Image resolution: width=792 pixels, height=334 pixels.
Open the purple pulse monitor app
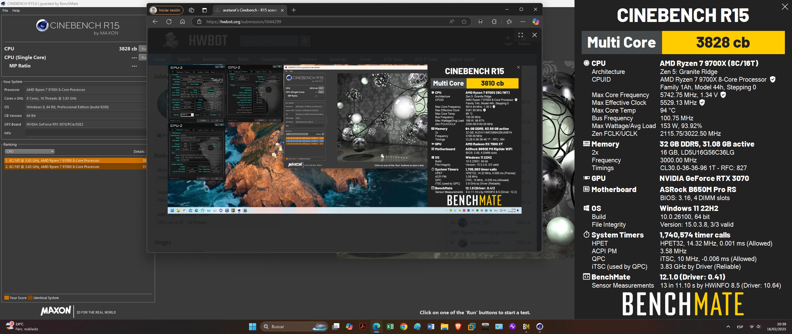[x=512, y=327]
